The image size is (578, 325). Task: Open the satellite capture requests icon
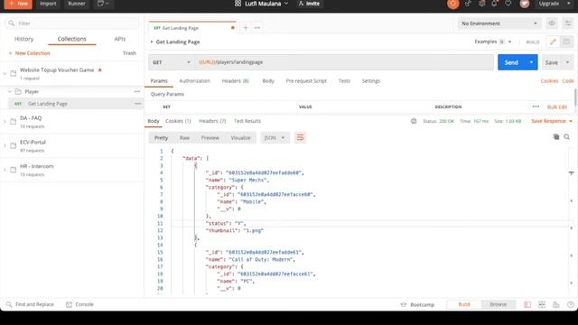pos(468,4)
